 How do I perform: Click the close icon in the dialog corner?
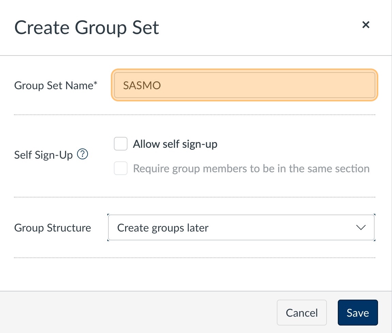366,25
